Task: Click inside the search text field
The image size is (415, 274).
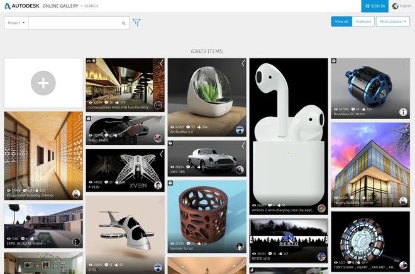Action: point(75,23)
